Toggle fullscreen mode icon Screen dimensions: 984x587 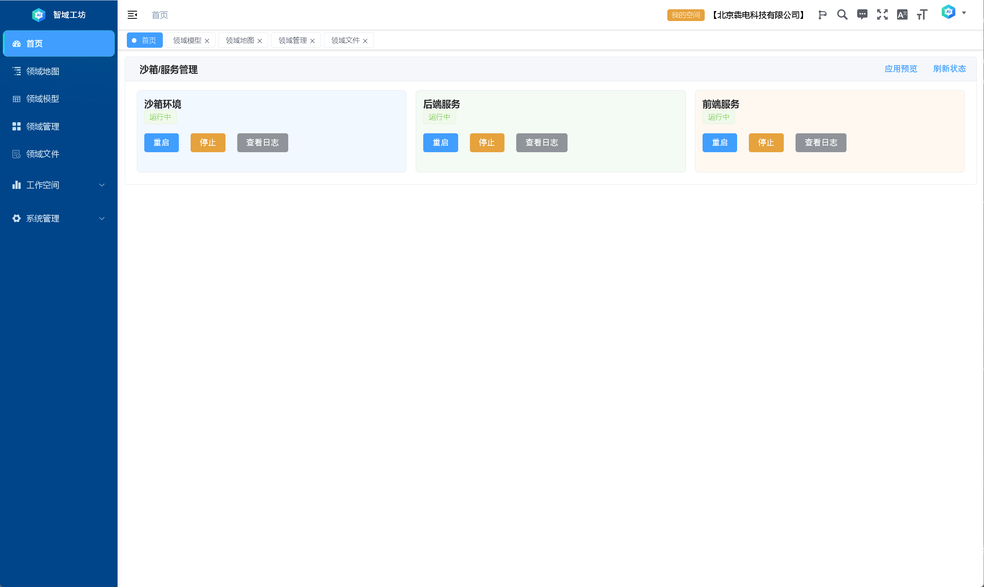coord(882,15)
